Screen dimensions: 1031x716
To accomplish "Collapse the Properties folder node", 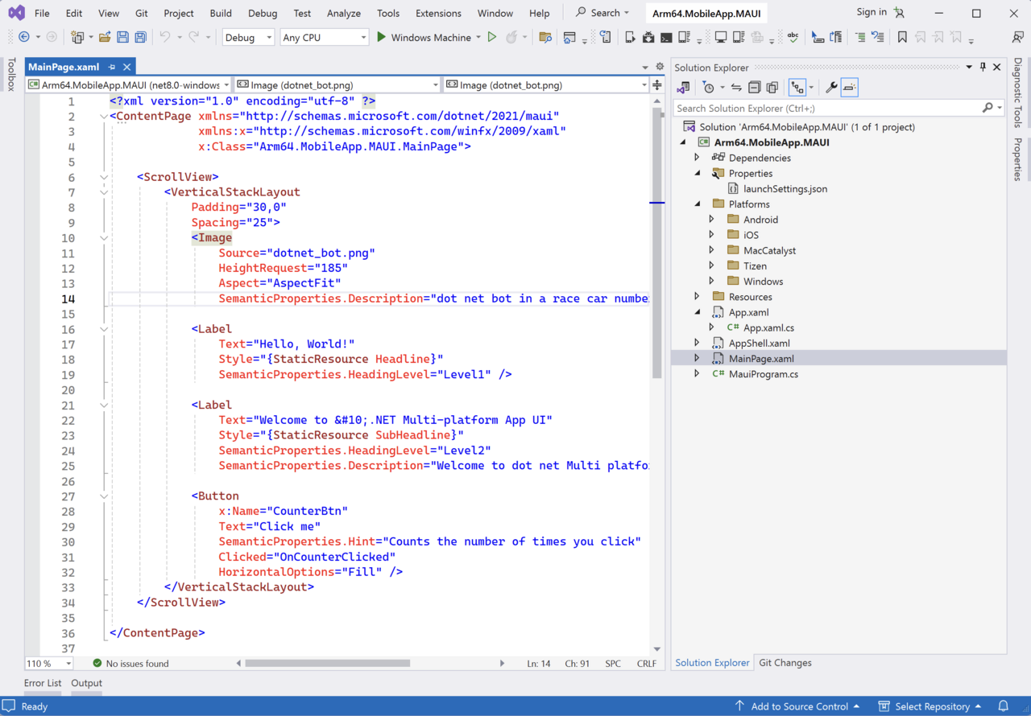I will point(698,174).
